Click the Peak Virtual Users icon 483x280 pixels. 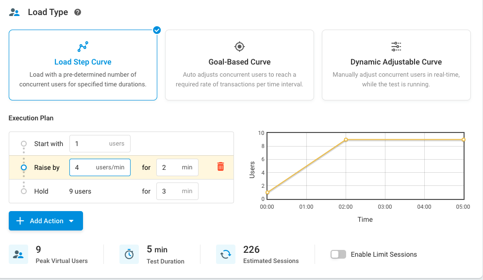tap(18, 254)
